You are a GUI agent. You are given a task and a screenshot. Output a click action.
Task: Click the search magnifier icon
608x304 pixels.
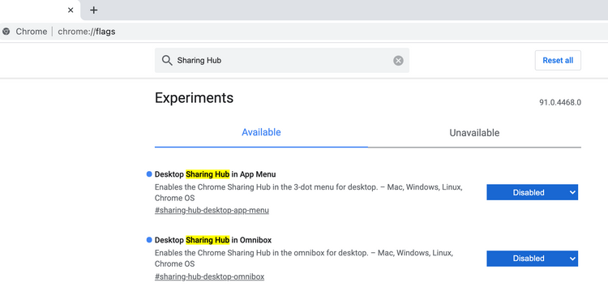click(x=167, y=61)
